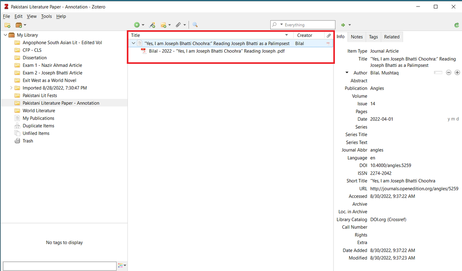Image resolution: width=462 pixels, height=271 pixels.
Task: Open the File menu
Action: point(7,16)
